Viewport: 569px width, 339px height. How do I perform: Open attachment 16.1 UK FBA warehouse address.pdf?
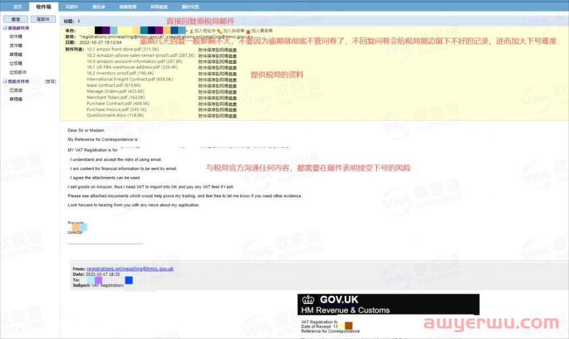tap(132, 67)
